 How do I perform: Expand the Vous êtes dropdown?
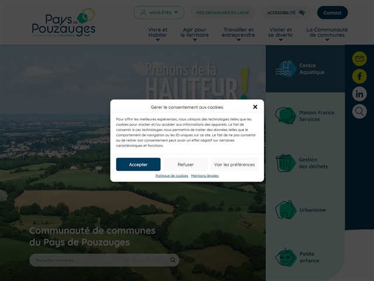click(x=158, y=12)
